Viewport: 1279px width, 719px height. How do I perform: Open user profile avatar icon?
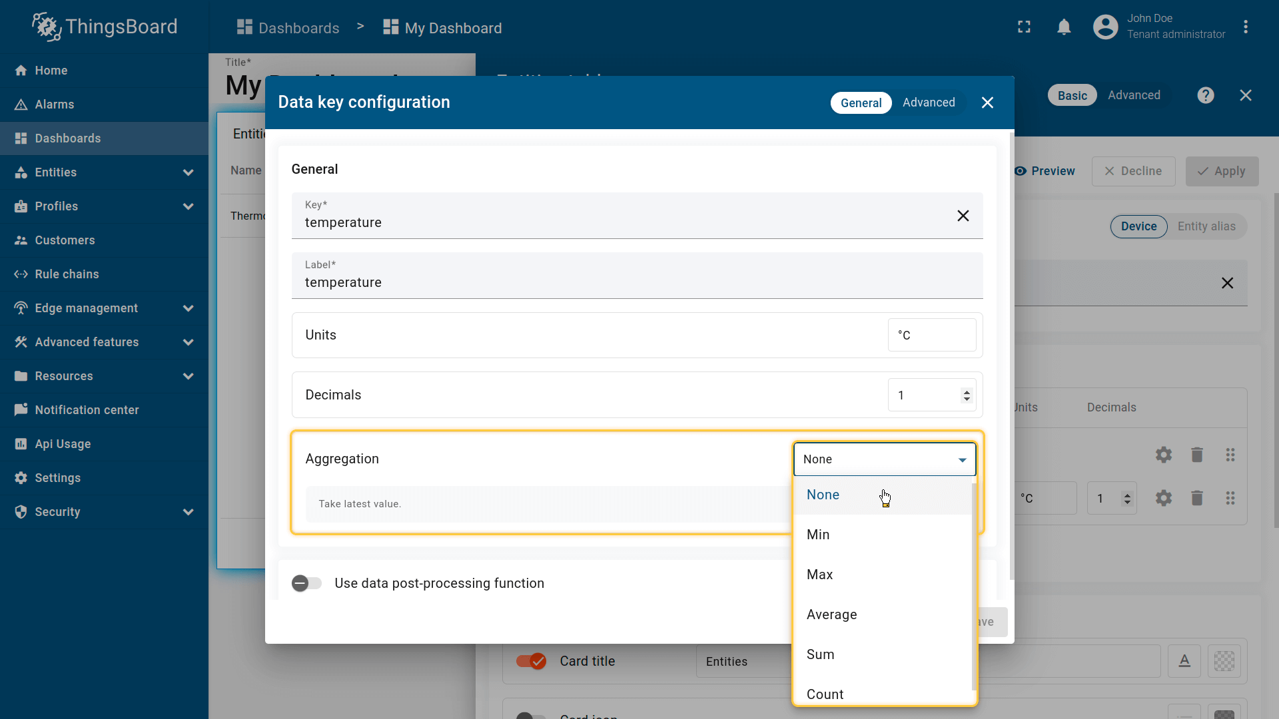1105,27
